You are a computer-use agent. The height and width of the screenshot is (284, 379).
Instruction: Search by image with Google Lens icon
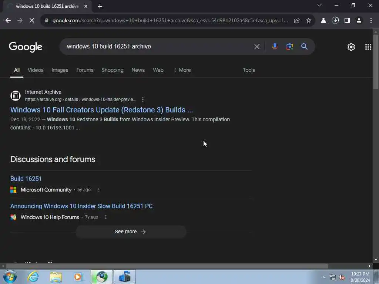pyautogui.click(x=289, y=47)
